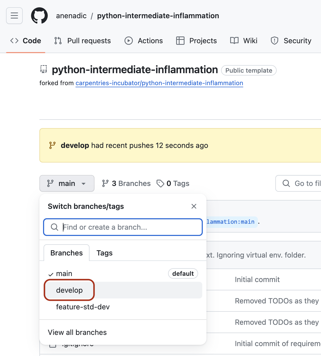Click View all branches link
The image size is (321, 356).
pyautogui.click(x=77, y=332)
